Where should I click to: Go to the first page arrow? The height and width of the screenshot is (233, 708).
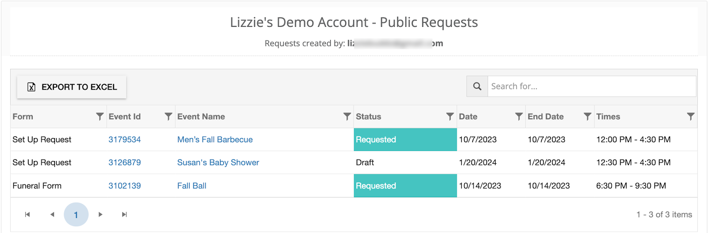coord(27,214)
